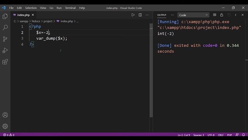Click line number 1 in the gutter

22,26
